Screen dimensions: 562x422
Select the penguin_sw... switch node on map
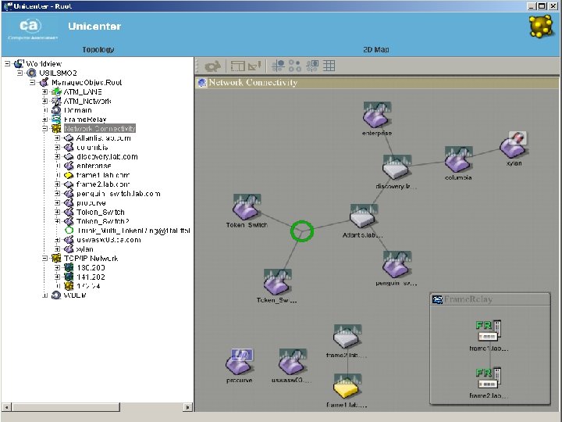point(397,265)
